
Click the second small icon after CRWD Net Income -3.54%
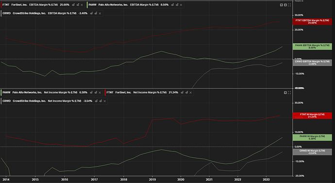[101, 101]
